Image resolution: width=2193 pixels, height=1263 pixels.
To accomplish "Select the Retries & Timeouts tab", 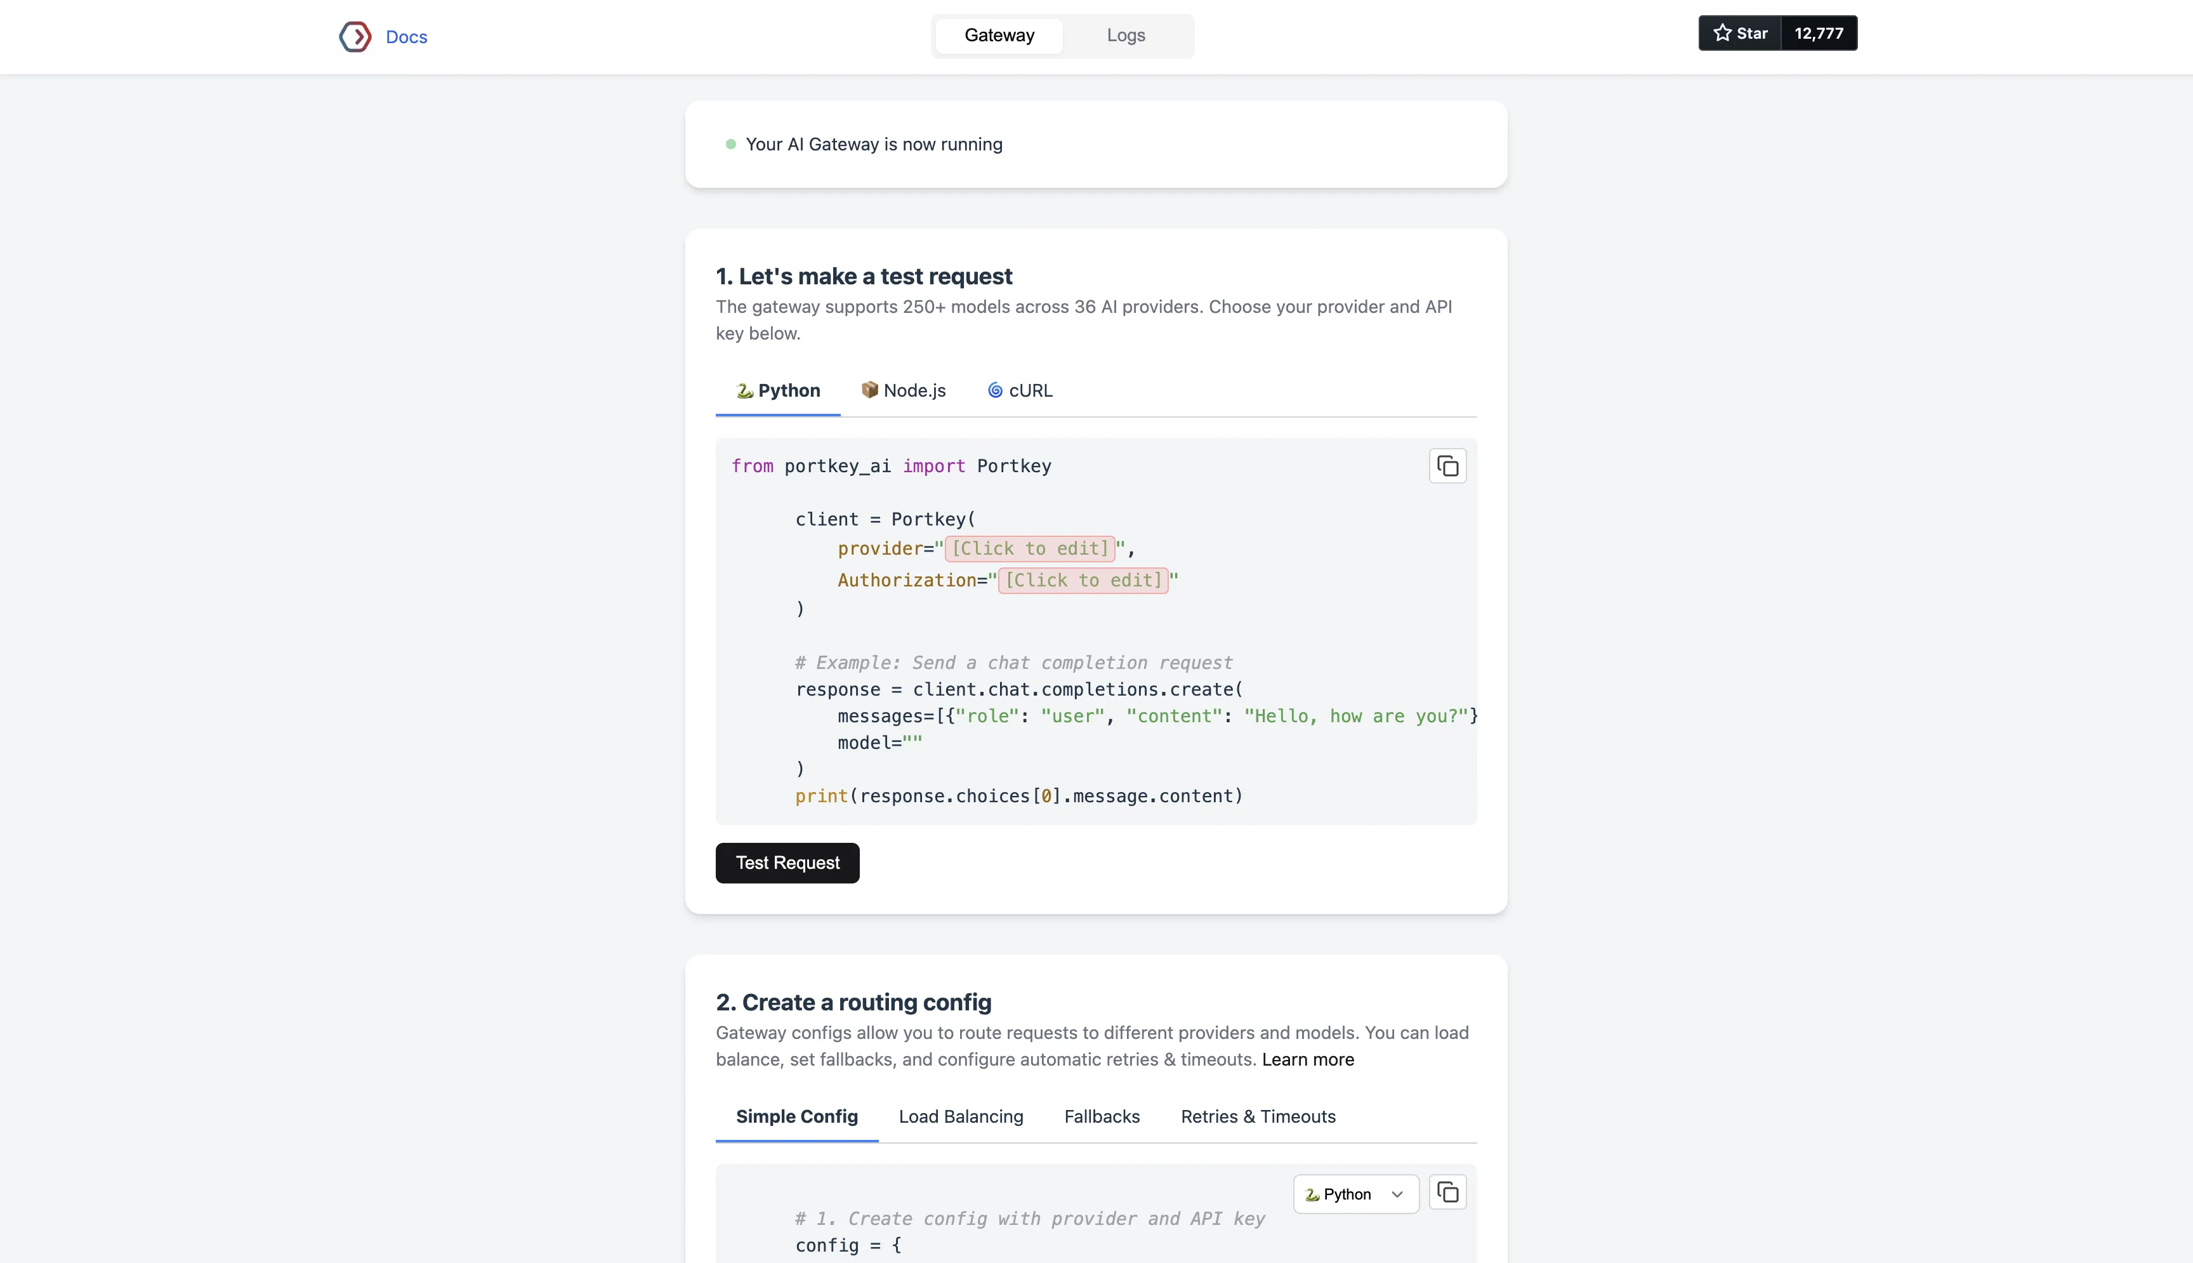I will tap(1258, 1116).
